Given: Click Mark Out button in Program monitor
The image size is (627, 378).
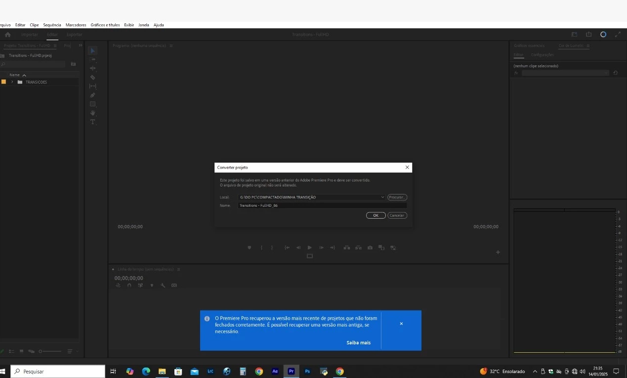Looking at the screenshot, I should click(272, 247).
